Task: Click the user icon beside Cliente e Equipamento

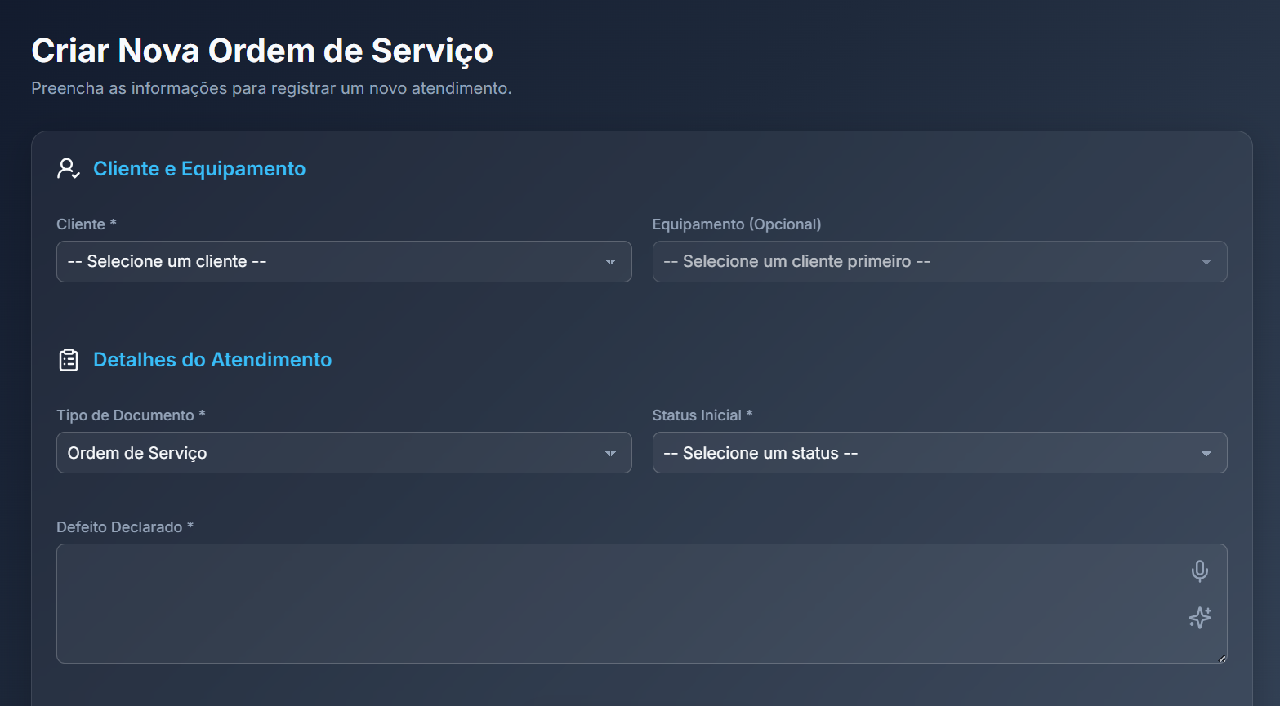Action: coord(69,169)
